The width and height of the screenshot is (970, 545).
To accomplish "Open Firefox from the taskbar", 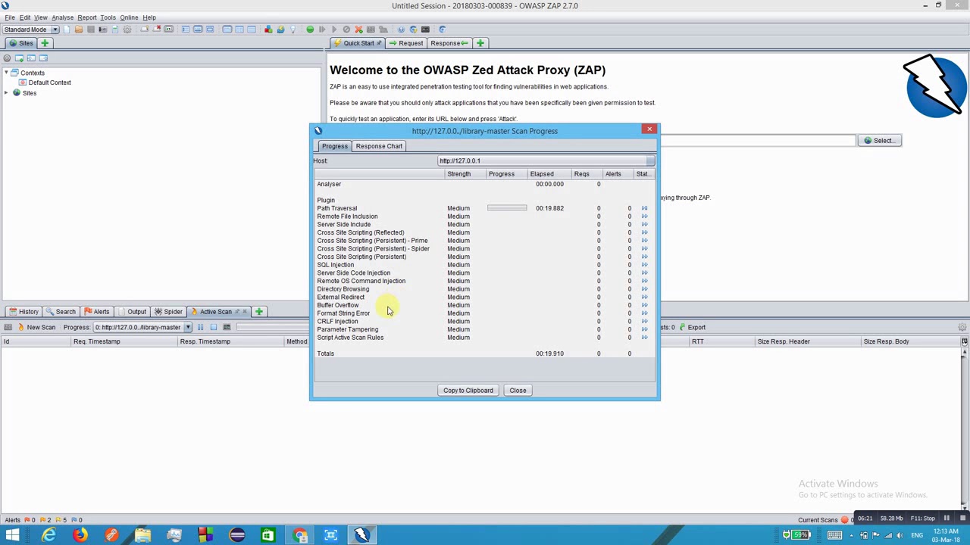I will coord(80,536).
